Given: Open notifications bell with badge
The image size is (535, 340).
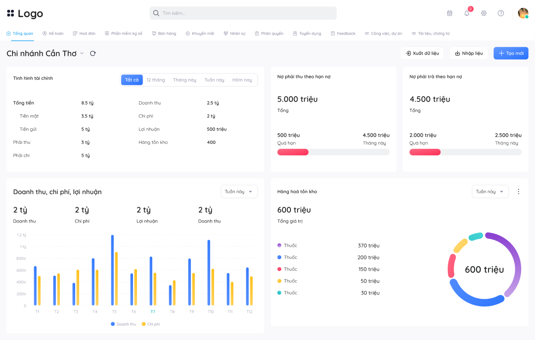Looking at the screenshot, I should click(467, 13).
